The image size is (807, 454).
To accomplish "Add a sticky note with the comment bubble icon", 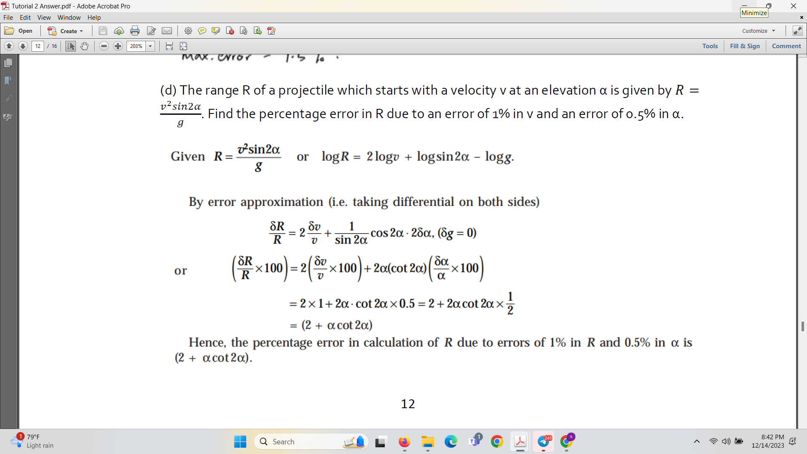I will [x=203, y=30].
